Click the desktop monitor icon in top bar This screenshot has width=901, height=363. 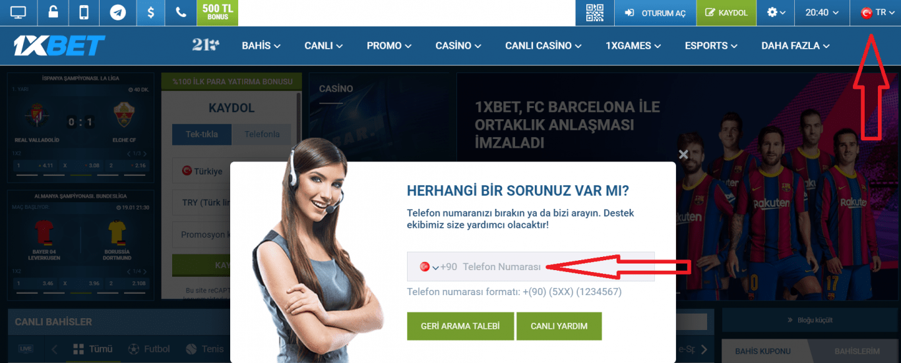(18, 13)
